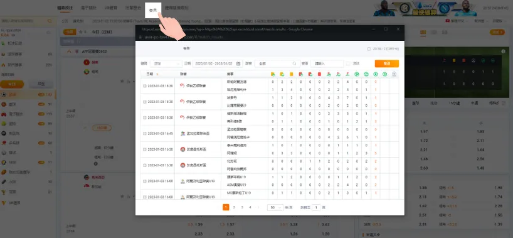The width and height of the screenshot is (513, 238).
Task: Click the refresh icon beside the 20:56:12 clock
Action: [369, 49]
